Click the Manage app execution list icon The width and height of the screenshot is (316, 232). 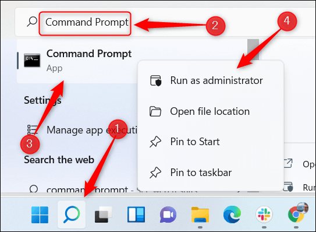pyautogui.click(x=32, y=130)
